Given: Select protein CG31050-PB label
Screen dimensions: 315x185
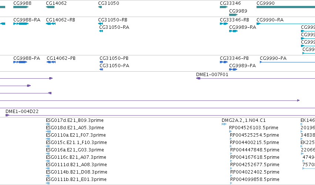Looking at the screenshot, I should click(114, 58).
